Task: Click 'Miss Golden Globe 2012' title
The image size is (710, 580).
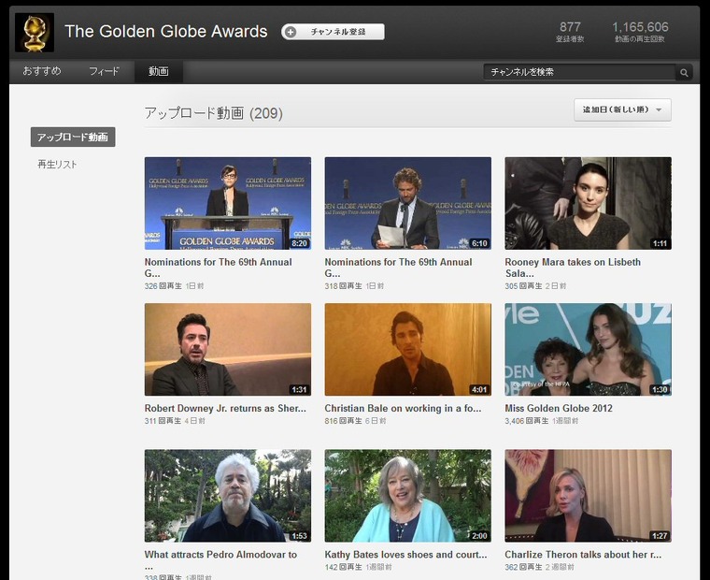Action: [559, 408]
